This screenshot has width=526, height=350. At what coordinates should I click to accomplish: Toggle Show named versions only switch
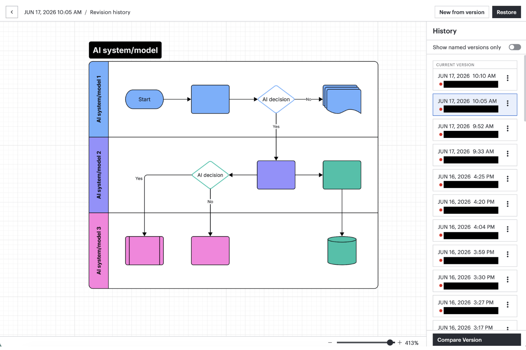(x=515, y=47)
